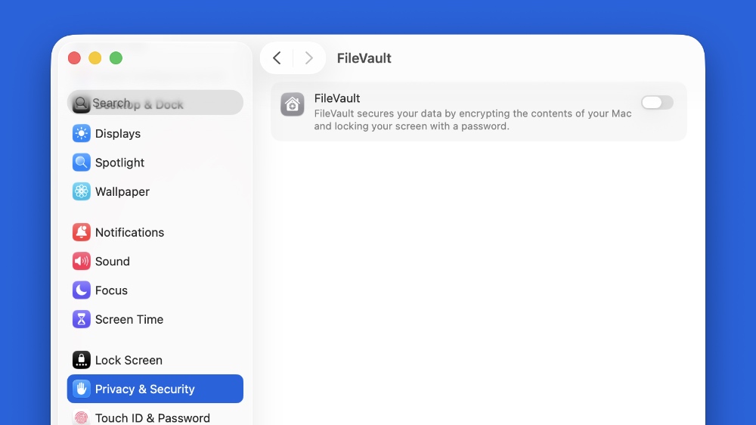Click the Wallpaper flower icon
Viewport: 756px width, 425px height.
(x=81, y=191)
